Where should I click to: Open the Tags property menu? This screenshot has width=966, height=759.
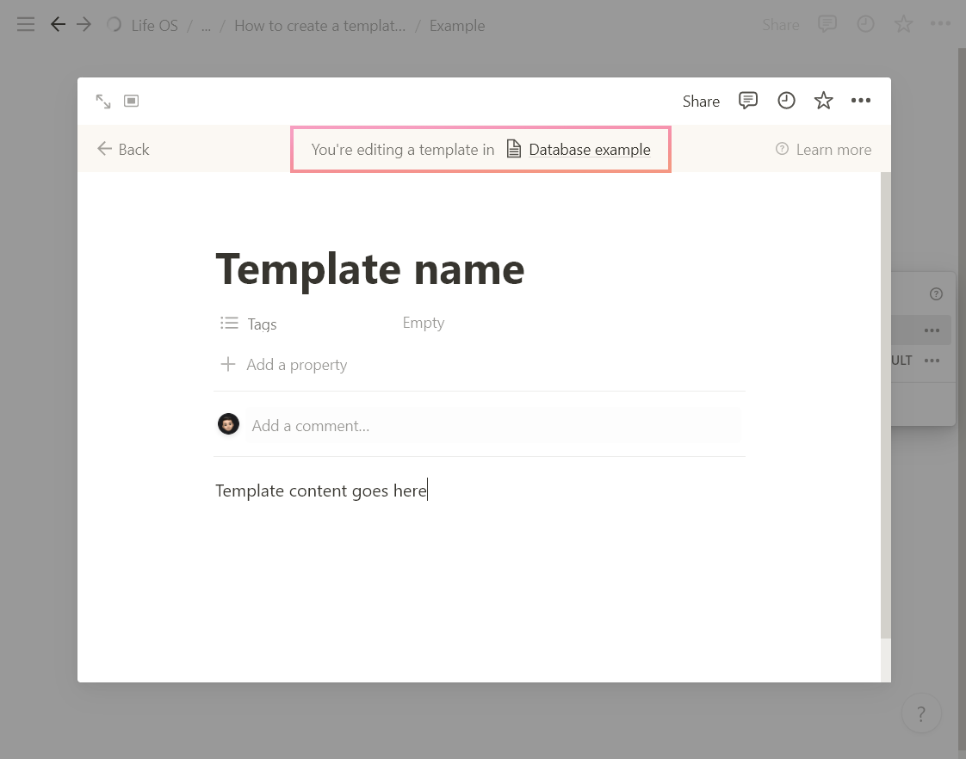pyautogui.click(x=249, y=324)
